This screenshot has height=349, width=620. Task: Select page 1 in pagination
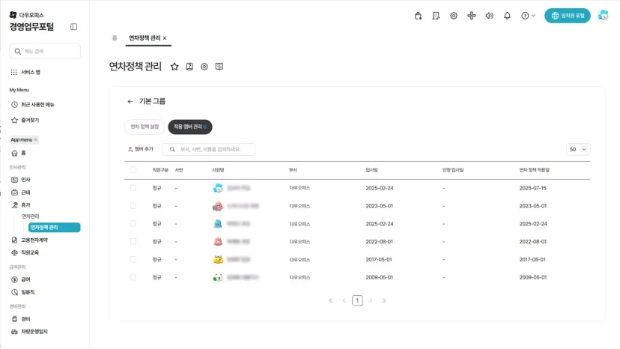[x=357, y=300]
